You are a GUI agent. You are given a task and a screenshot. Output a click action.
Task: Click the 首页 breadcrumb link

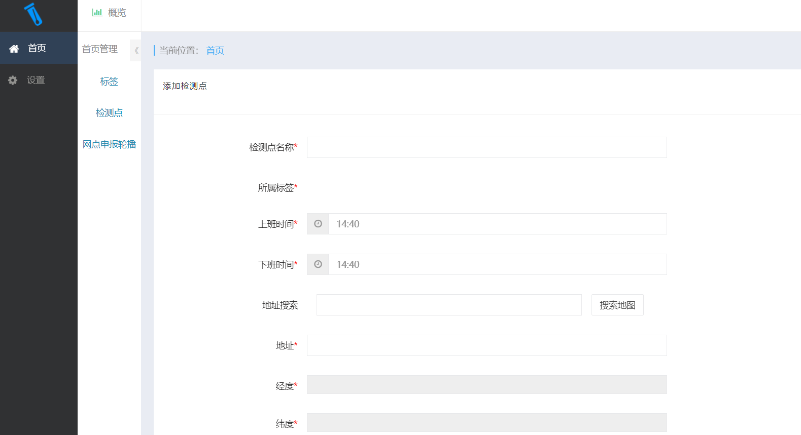[215, 51]
